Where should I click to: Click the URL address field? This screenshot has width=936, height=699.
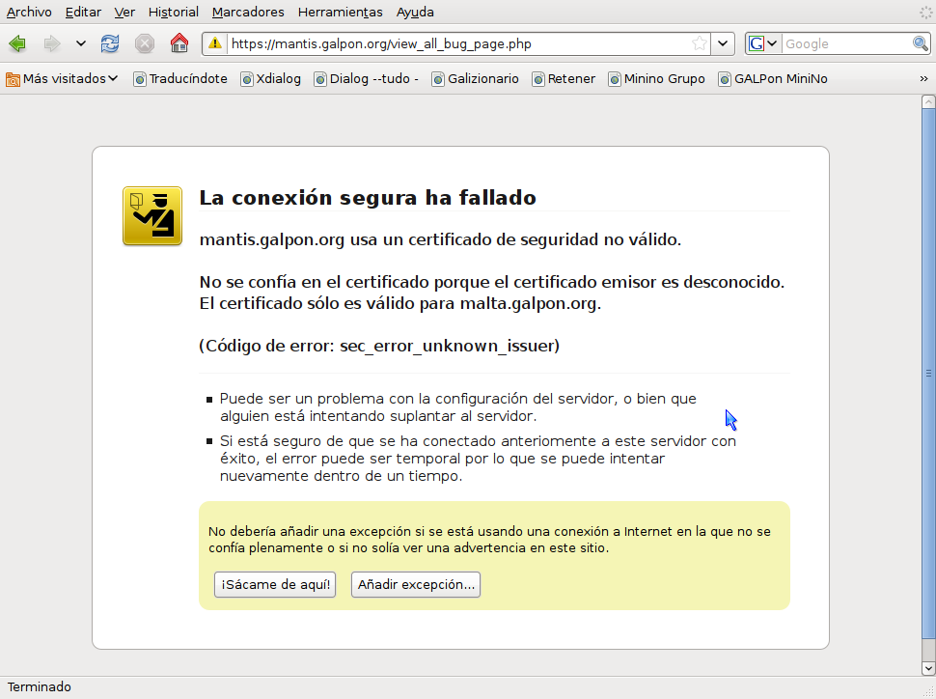[456, 43]
